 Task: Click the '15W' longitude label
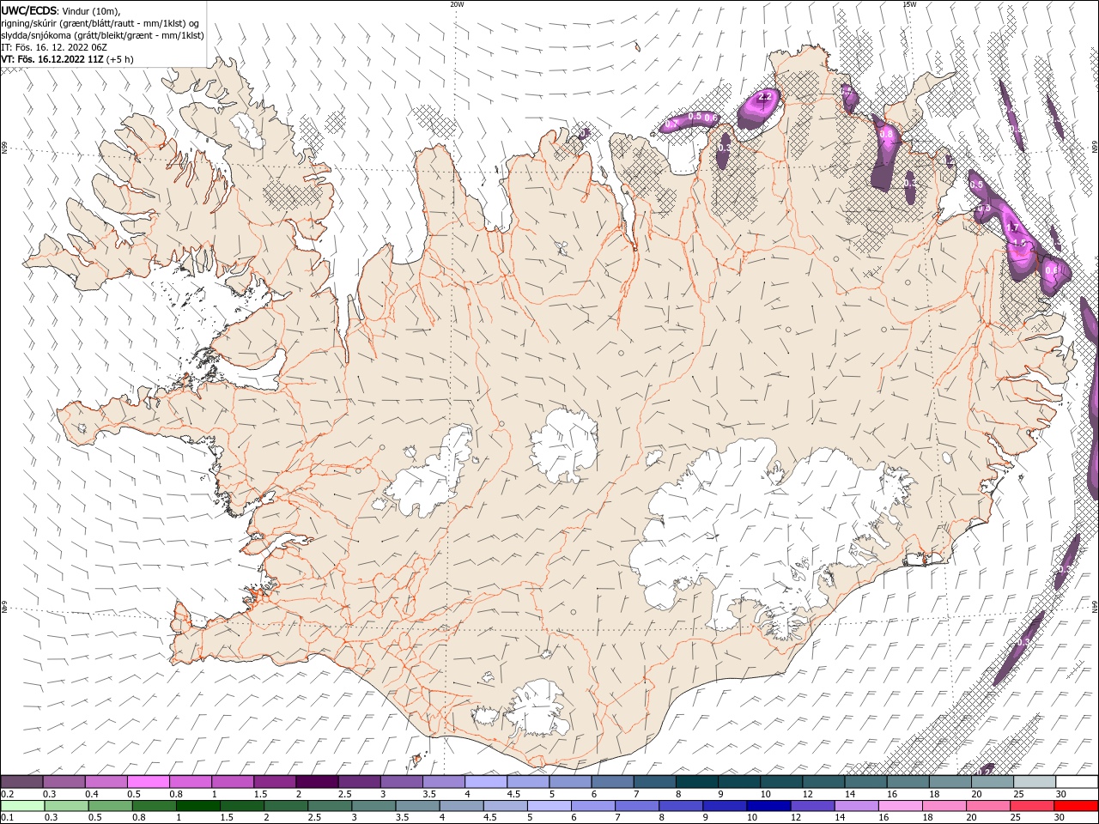point(909,4)
